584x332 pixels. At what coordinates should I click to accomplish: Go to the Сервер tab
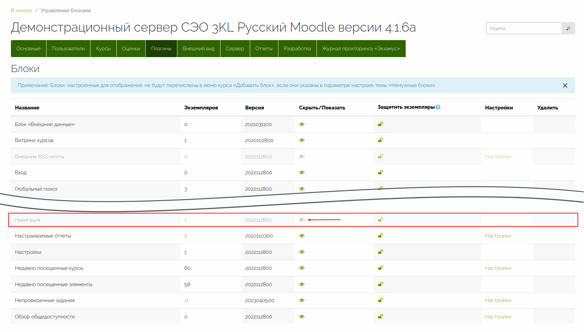point(235,49)
